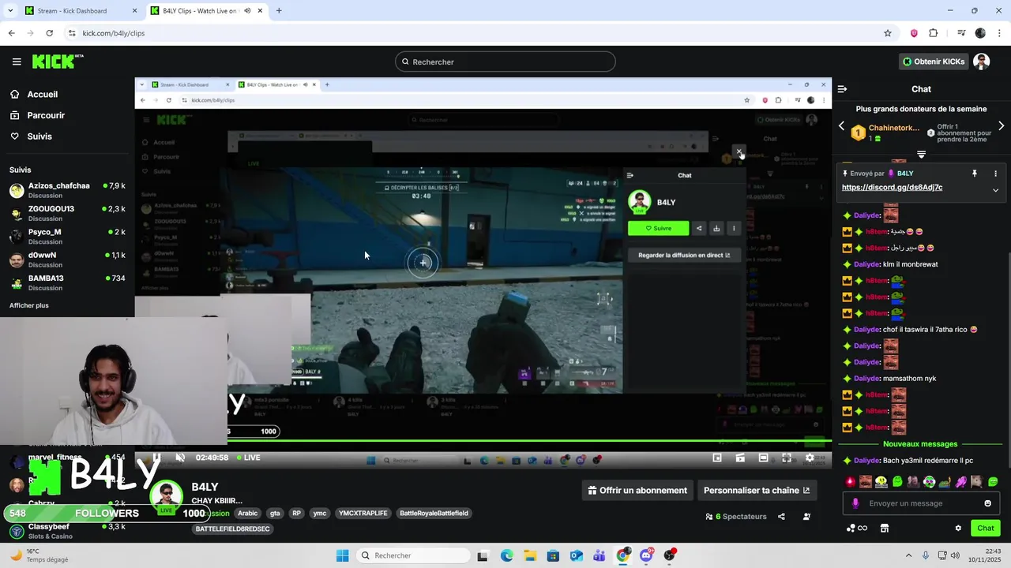Reload the kick.com page

point(49,33)
